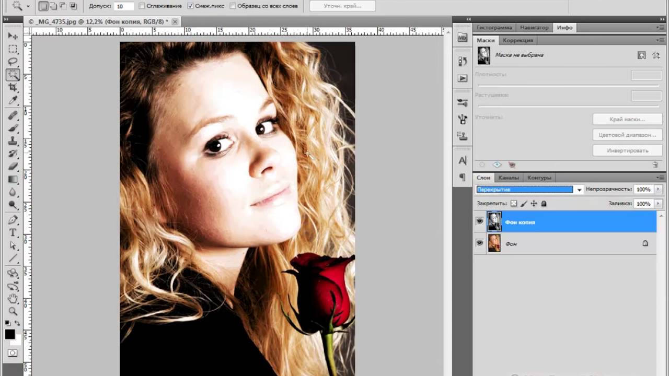This screenshot has height=376, width=669.
Task: Open the Info panel group options menu
Action: 660,28
